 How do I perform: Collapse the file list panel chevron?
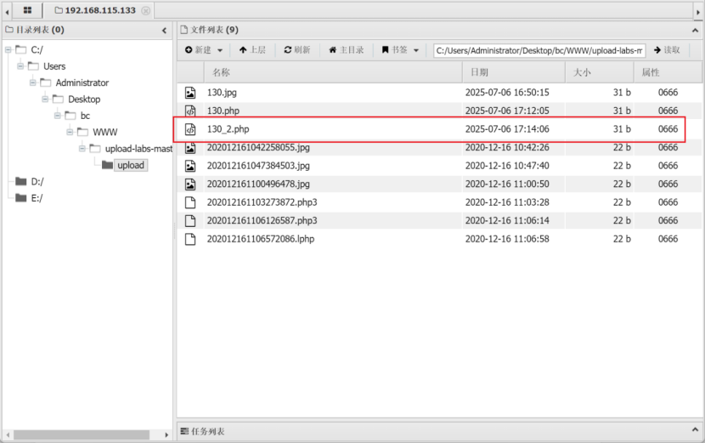pos(695,30)
